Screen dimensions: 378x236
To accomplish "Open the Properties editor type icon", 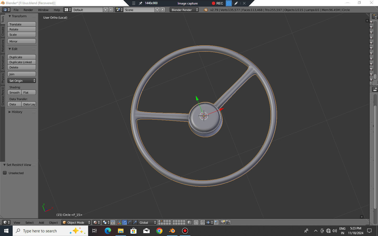I will tap(375, 89).
